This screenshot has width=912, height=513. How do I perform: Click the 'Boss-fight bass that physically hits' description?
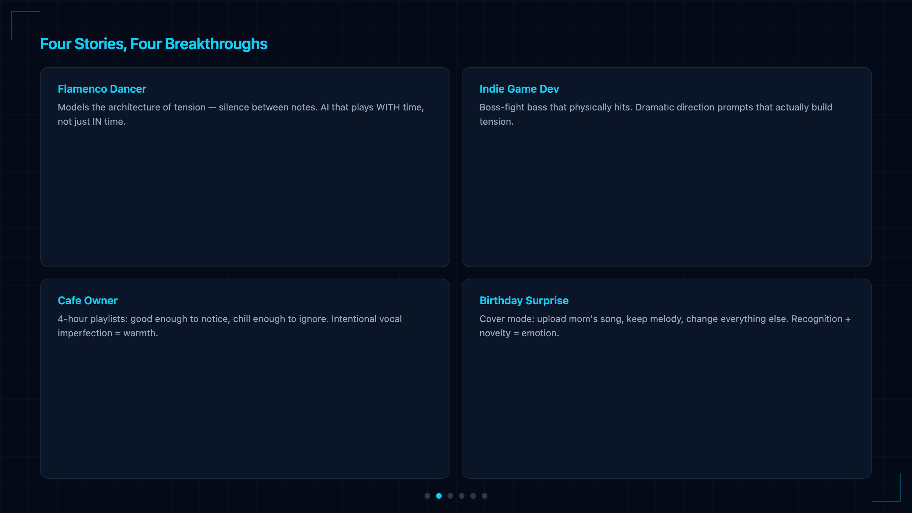tap(656, 114)
